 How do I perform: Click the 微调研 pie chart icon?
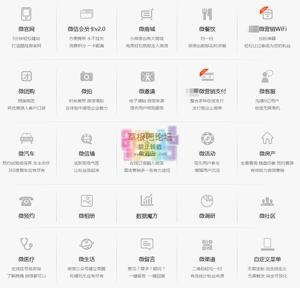pos(207,200)
